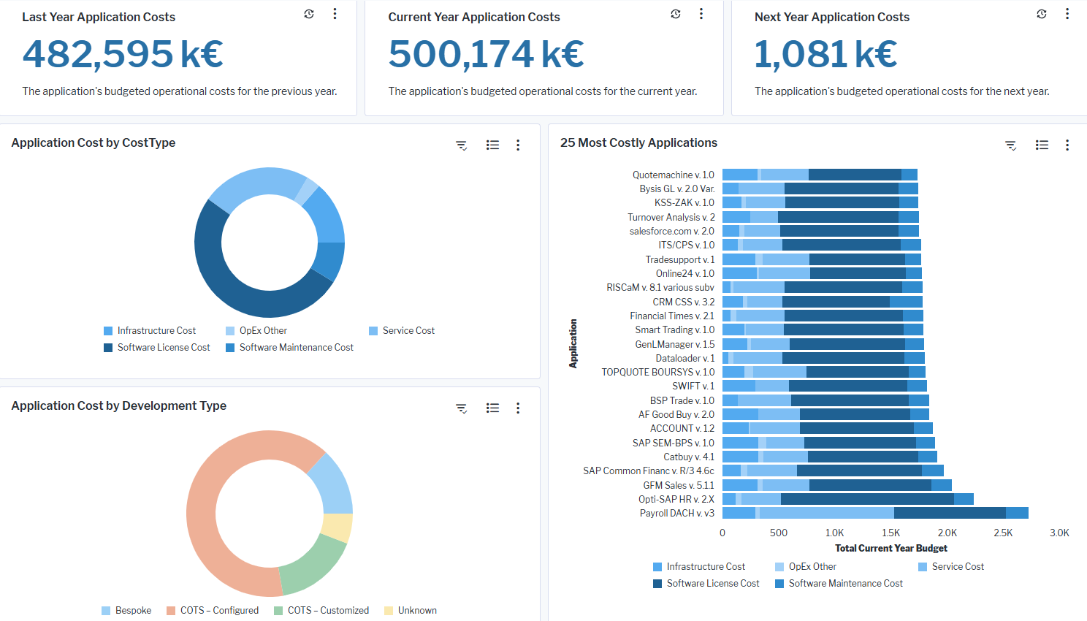Toggle Infrastructure Cost legend in CostType donut chart
The height and width of the screenshot is (621, 1087).
156,331
